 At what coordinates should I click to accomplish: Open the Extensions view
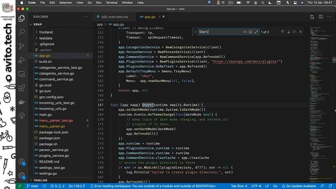pyautogui.click(x=22, y=88)
